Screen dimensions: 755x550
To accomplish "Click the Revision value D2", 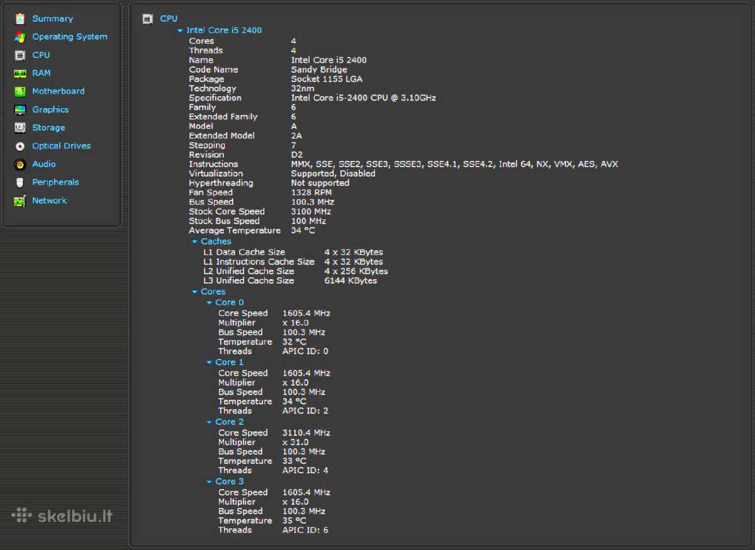I will point(297,155).
